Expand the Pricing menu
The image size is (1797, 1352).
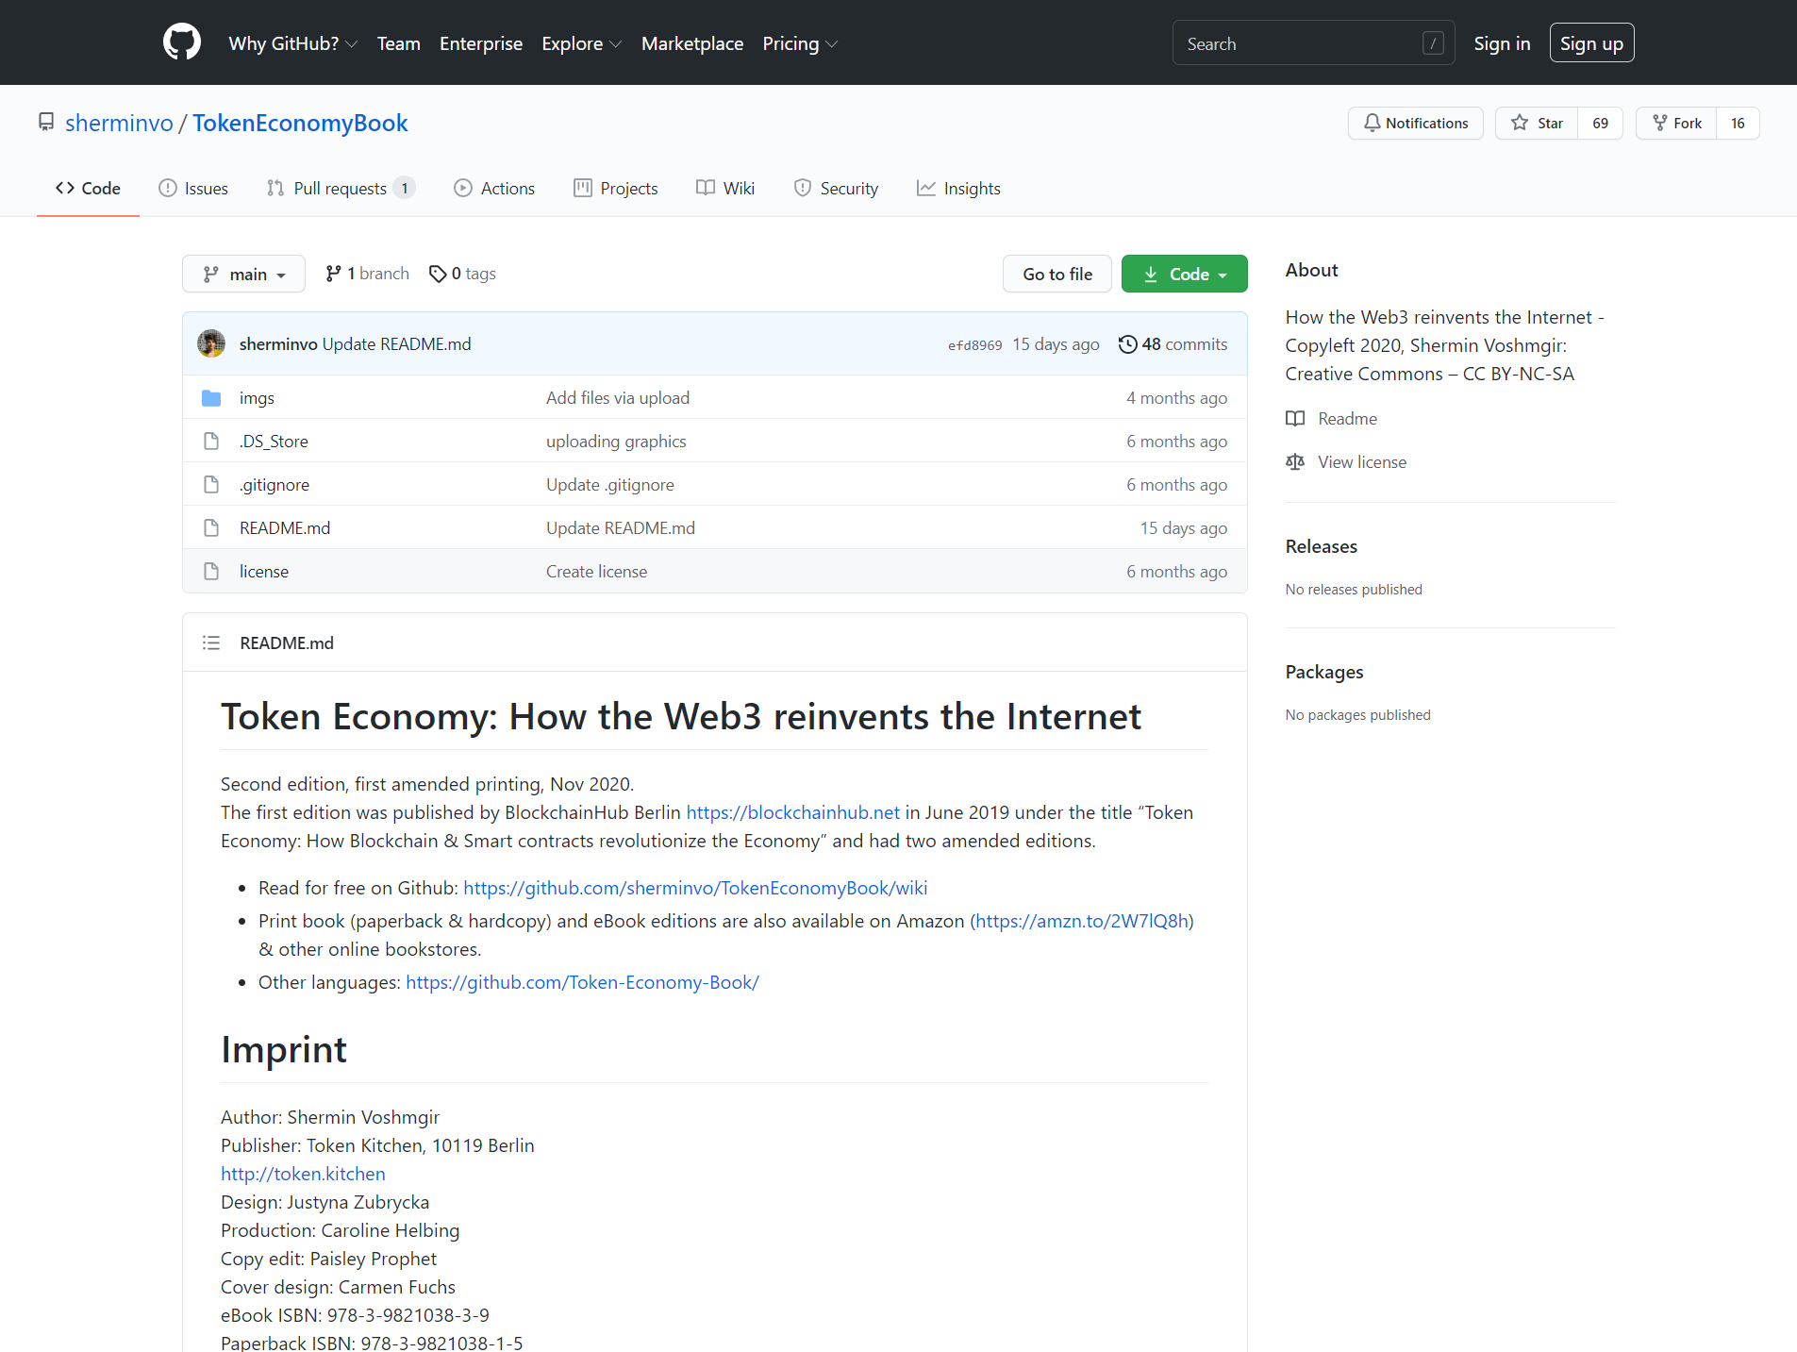[800, 43]
